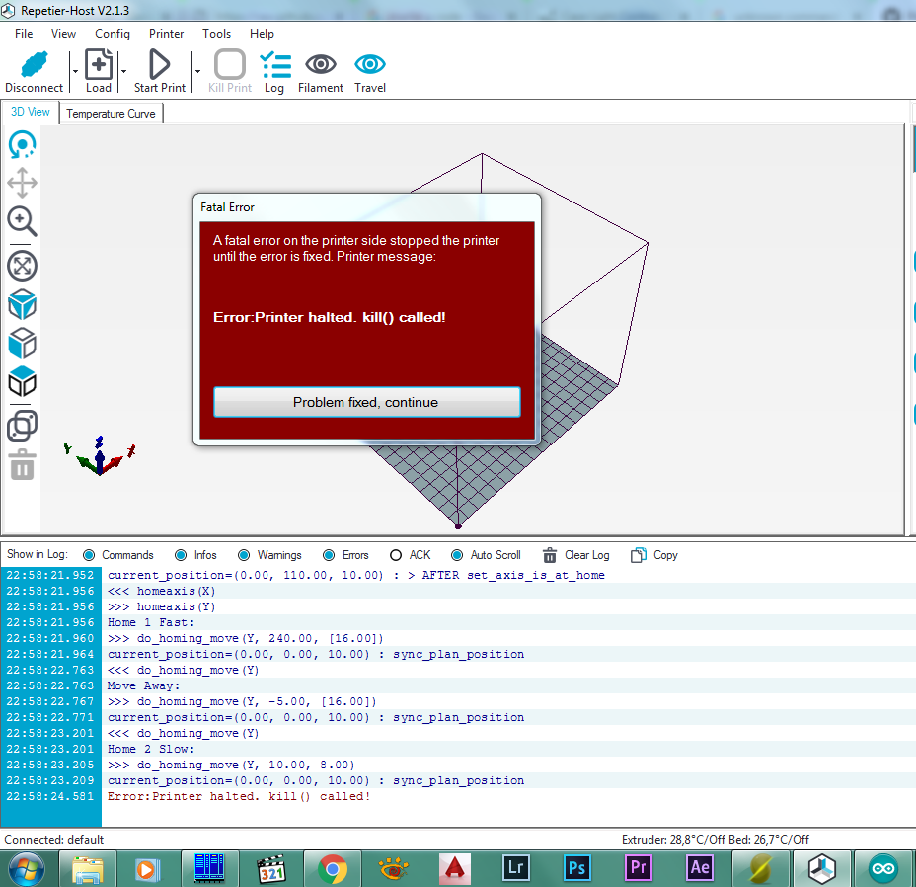
Task: Open the Config menu
Action: coord(113,34)
